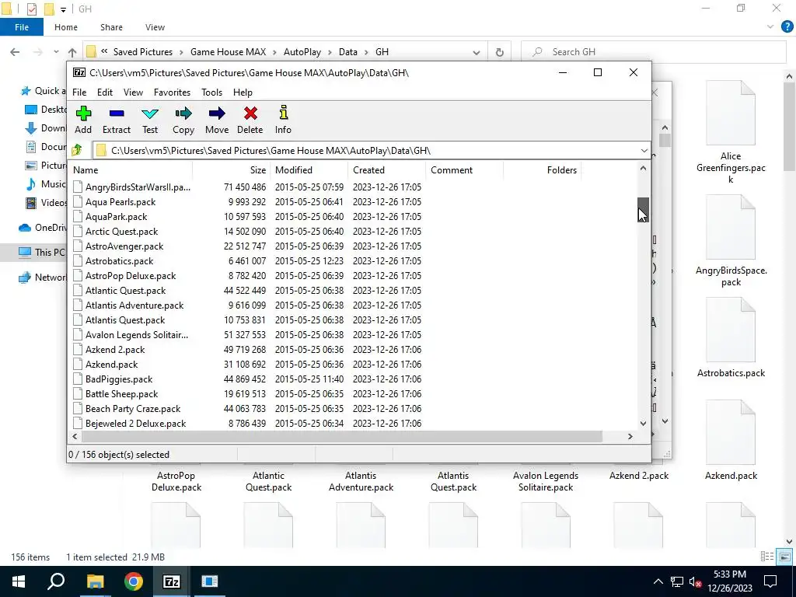Click AutoPlay breadcrumb in Explorer

(302, 52)
